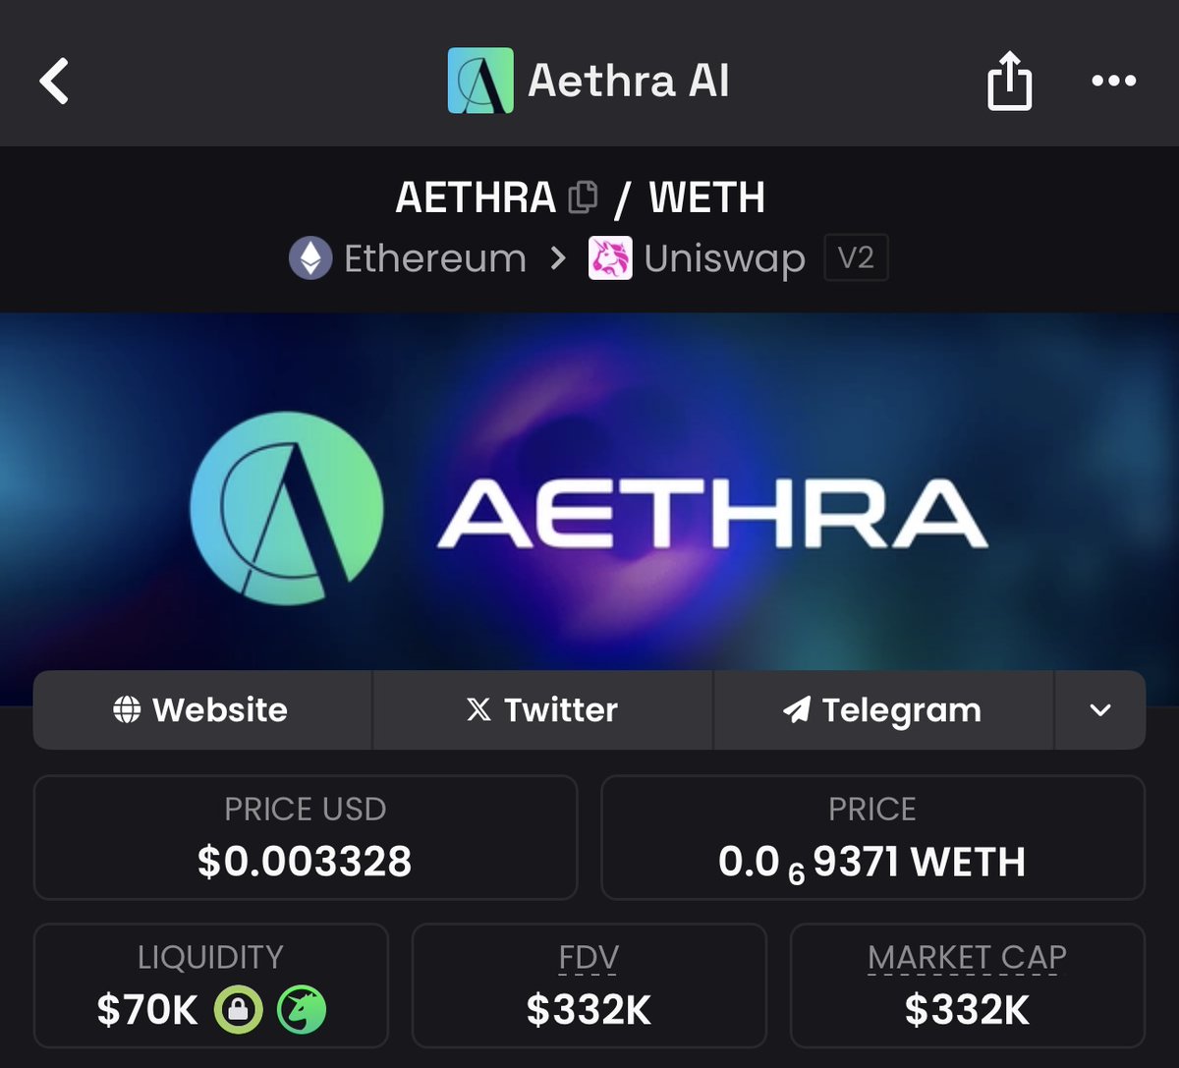Tap the PRICE USD value box
This screenshot has width=1179, height=1068.
click(x=306, y=837)
